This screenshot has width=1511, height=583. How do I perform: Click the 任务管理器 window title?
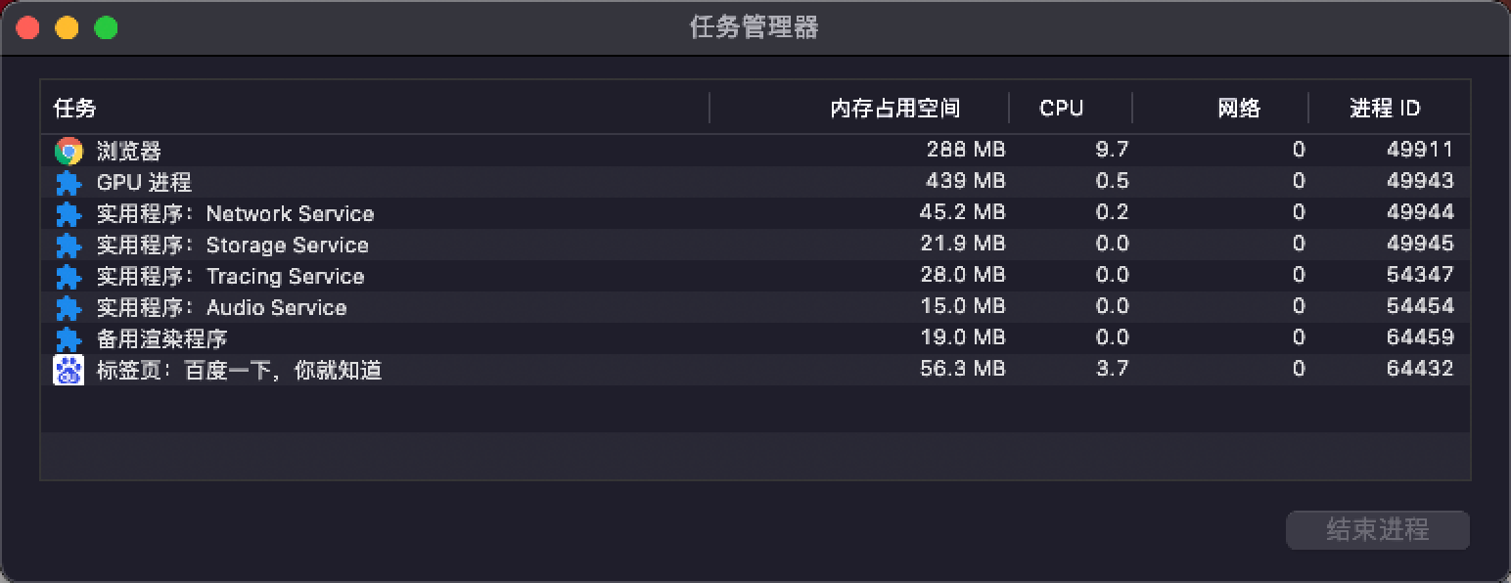755,27
